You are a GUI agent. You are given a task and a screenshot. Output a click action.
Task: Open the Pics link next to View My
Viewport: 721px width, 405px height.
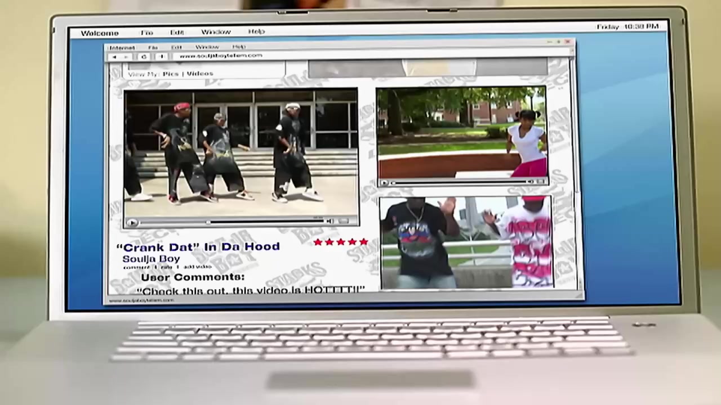click(x=170, y=74)
